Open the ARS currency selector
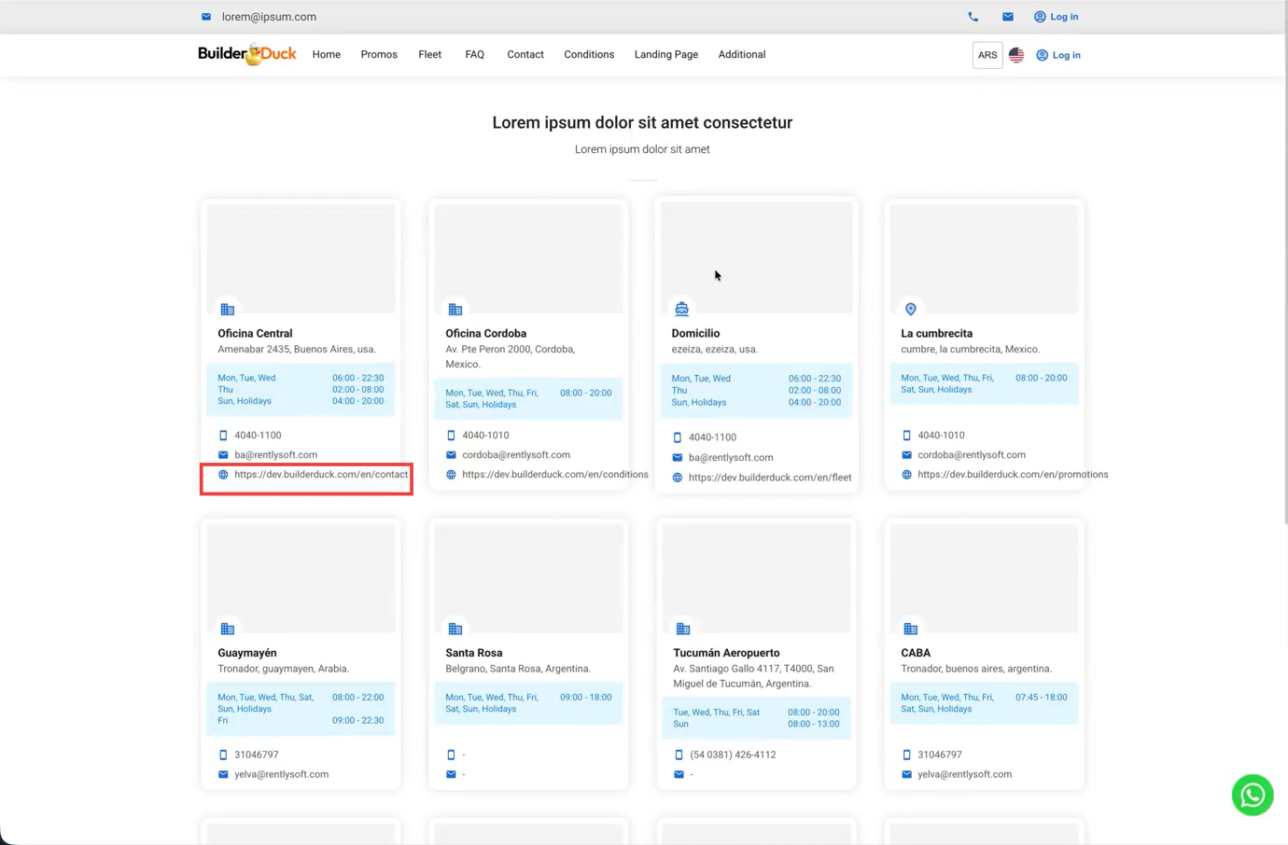Image resolution: width=1288 pixels, height=845 pixels. [x=987, y=55]
